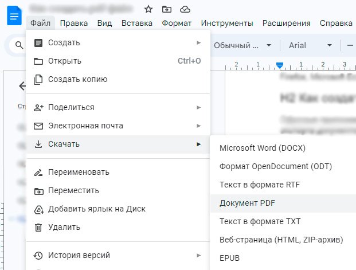Click Создать копию in File menu
Screen dimensions: 356x270
tap(77, 79)
